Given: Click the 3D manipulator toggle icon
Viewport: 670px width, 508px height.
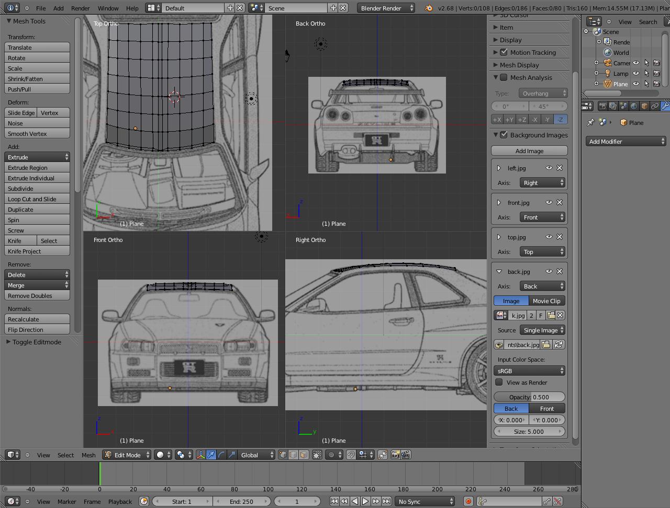Looking at the screenshot, I should [200, 455].
